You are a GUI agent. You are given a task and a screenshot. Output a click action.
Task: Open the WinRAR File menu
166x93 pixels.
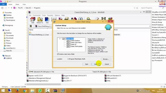point(30,16)
